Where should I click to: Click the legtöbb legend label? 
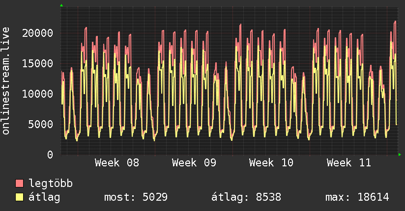51,183
